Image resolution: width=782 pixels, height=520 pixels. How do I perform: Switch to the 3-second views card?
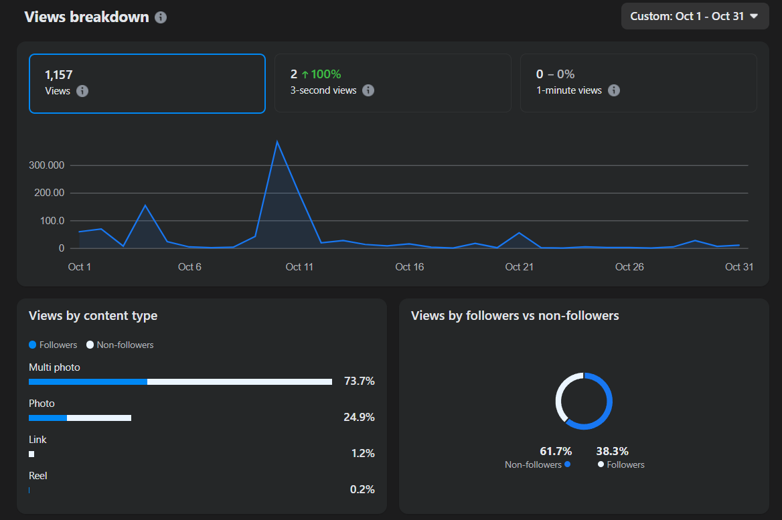tap(392, 83)
